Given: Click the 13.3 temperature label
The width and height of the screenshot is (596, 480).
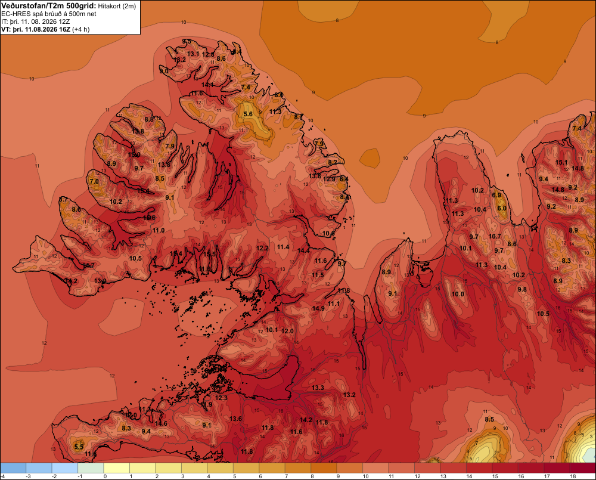Looking at the screenshot, I should coord(318,388).
